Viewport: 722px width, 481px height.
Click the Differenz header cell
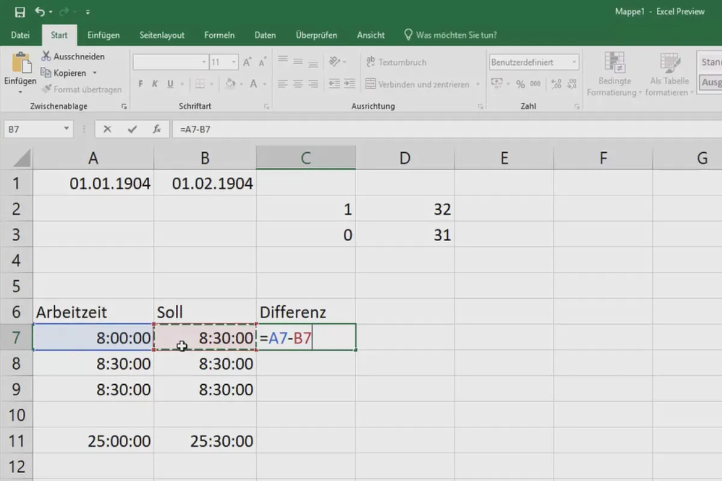[x=306, y=312]
